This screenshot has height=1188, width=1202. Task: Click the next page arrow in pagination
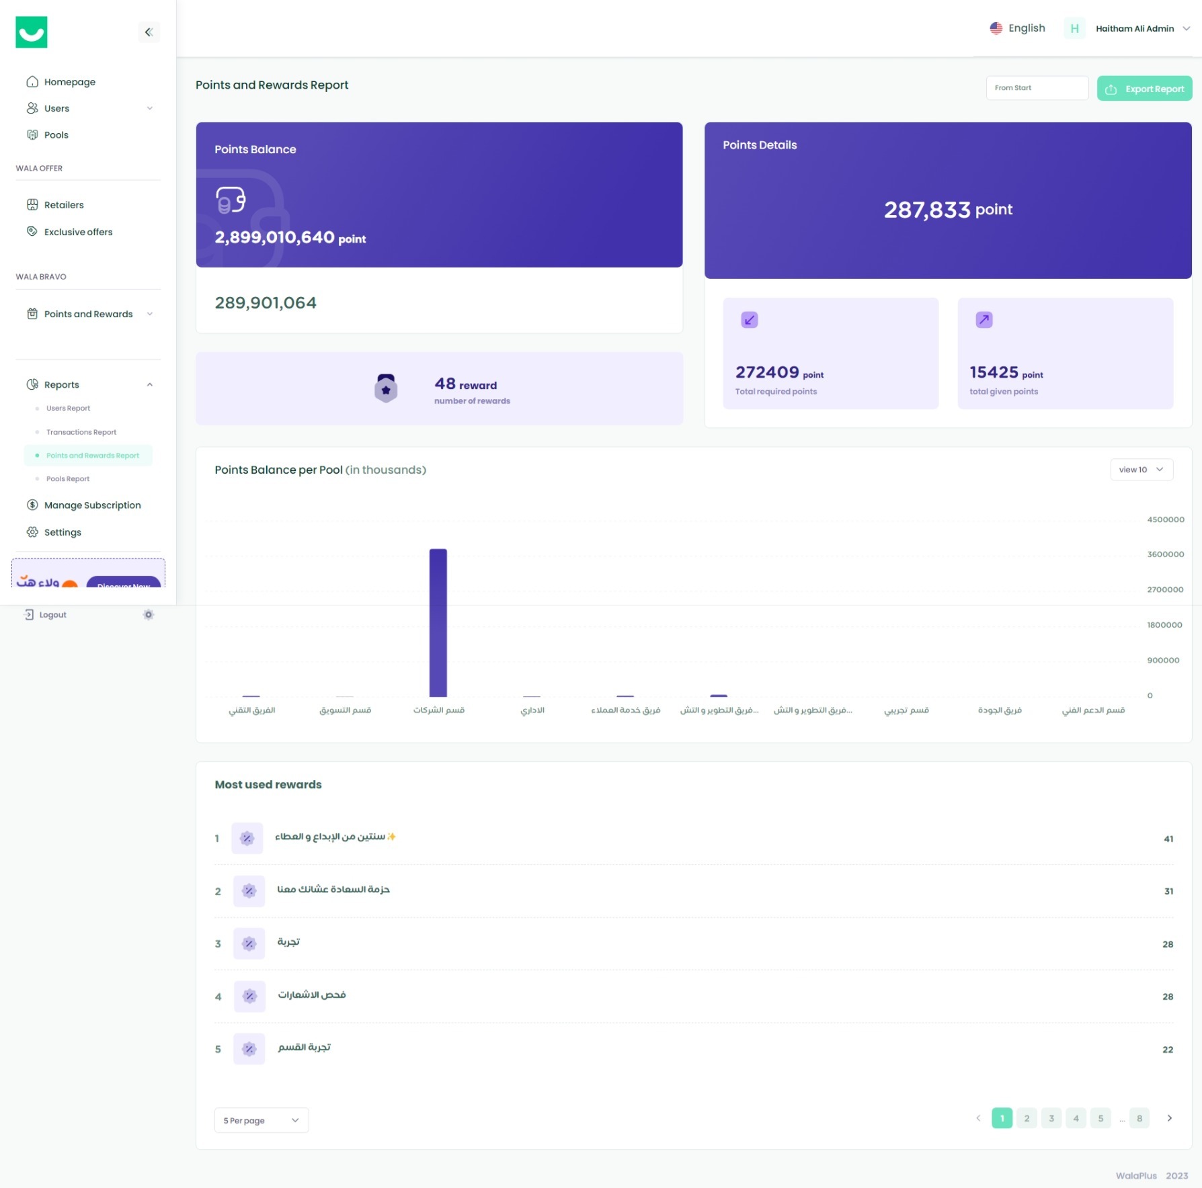pyautogui.click(x=1170, y=1118)
